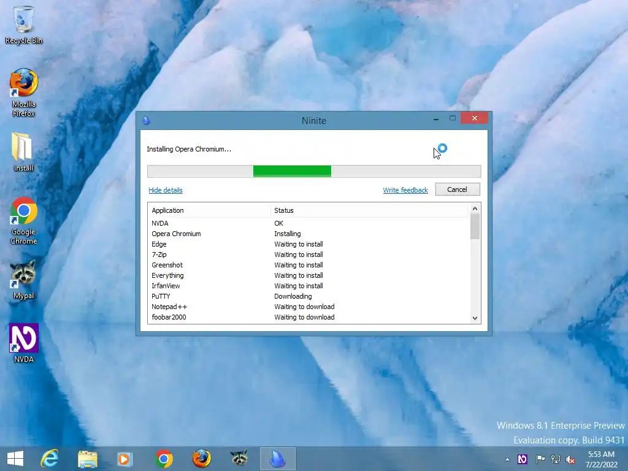The width and height of the screenshot is (628, 471).
Task: Select the Greenshot row
Action: (308, 265)
